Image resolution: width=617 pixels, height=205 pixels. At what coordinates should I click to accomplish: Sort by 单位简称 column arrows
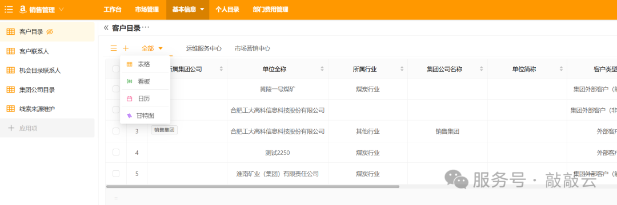[561, 69]
